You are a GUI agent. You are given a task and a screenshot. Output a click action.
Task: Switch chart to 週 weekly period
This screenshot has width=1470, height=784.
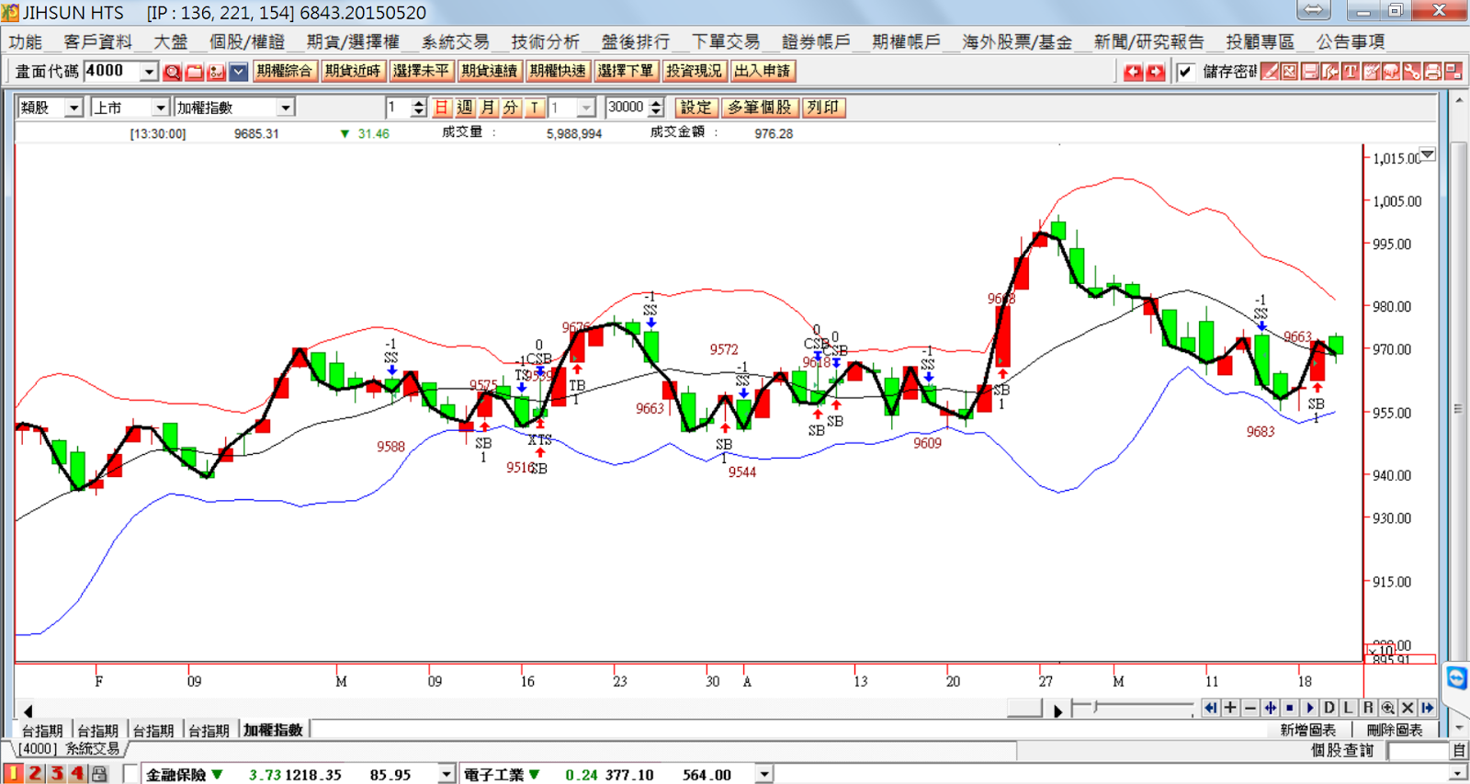465,108
